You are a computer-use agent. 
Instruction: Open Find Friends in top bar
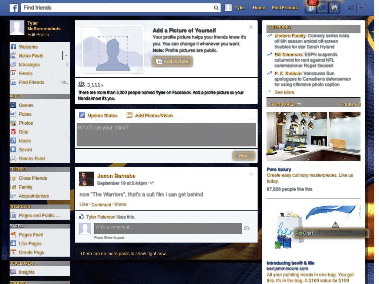(285, 8)
